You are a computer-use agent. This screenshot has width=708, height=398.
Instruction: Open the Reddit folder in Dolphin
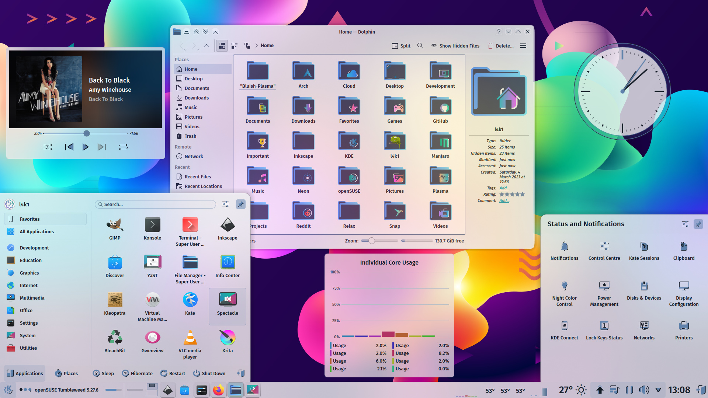(x=303, y=215)
